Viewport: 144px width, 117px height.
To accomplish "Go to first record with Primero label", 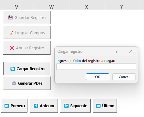I will (18, 106).
